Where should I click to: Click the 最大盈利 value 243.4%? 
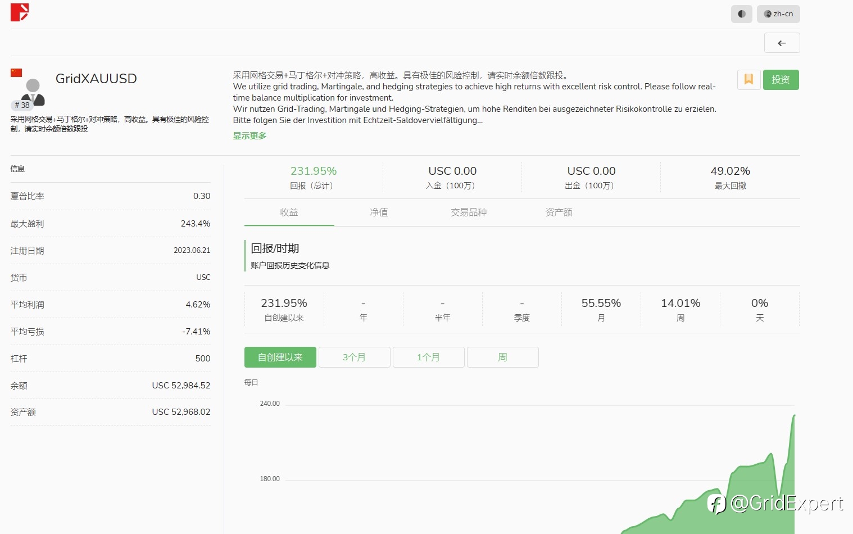point(196,224)
